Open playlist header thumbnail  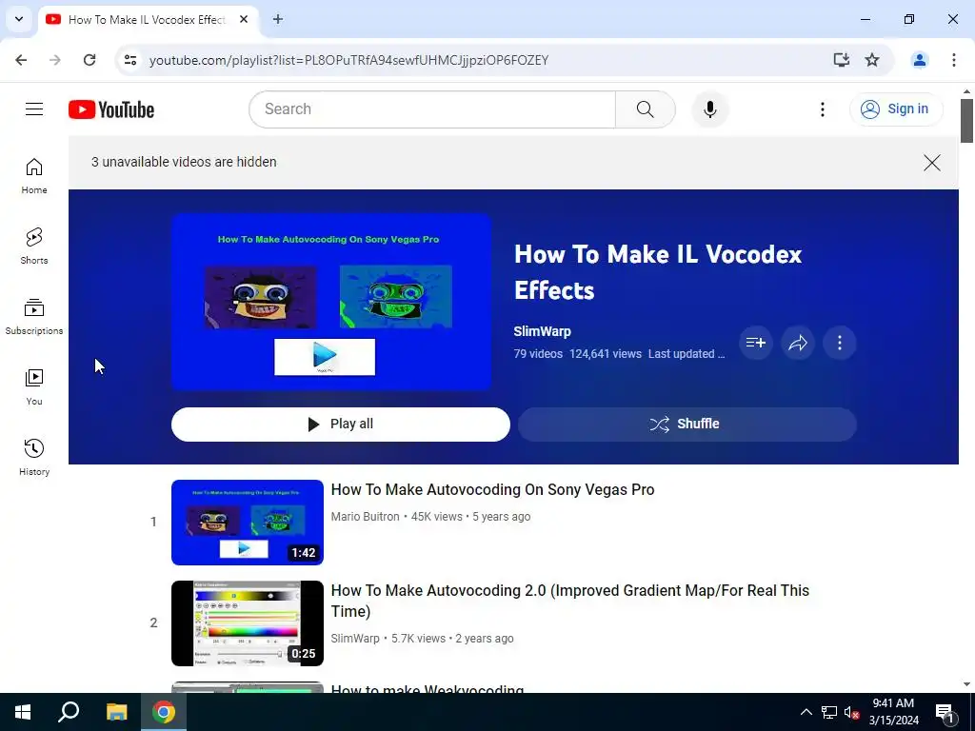tap(331, 302)
